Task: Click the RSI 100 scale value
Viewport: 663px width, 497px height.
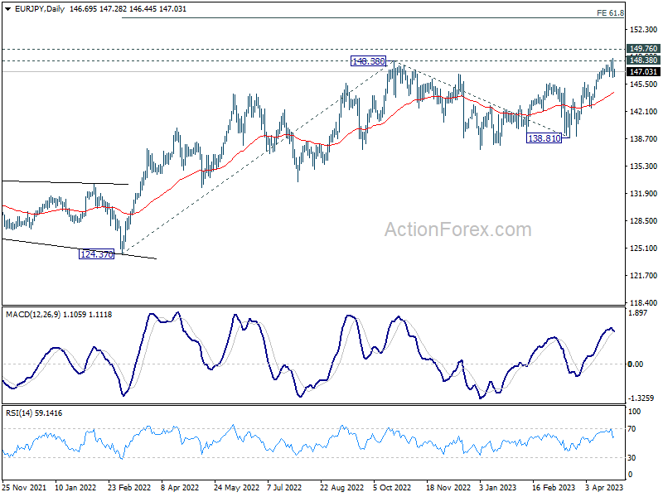Action: [x=635, y=411]
